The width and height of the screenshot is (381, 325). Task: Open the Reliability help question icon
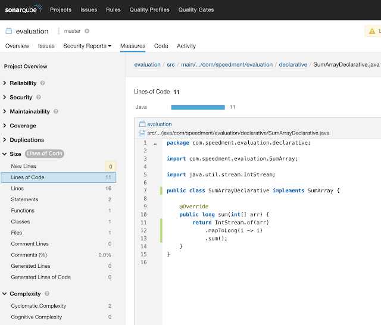coord(42,83)
